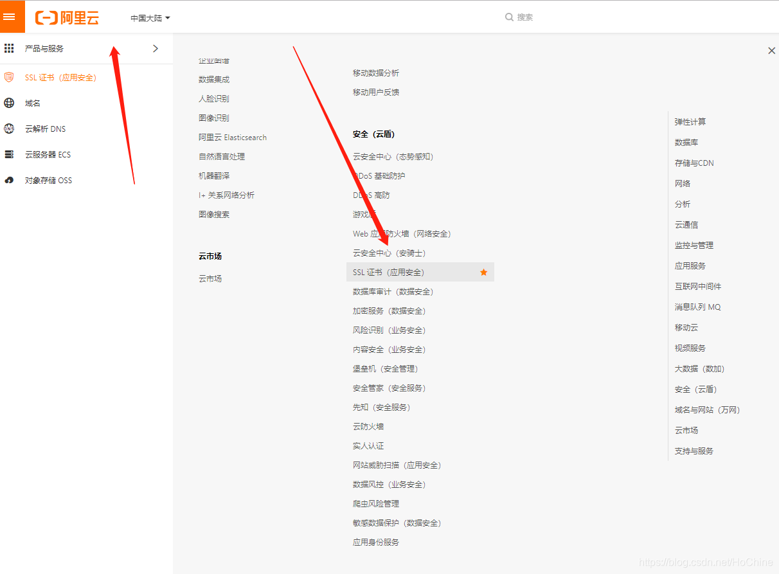The height and width of the screenshot is (574, 779).
Task: Click the 域名 globe icon
Action: pyautogui.click(x=9, y=103)
